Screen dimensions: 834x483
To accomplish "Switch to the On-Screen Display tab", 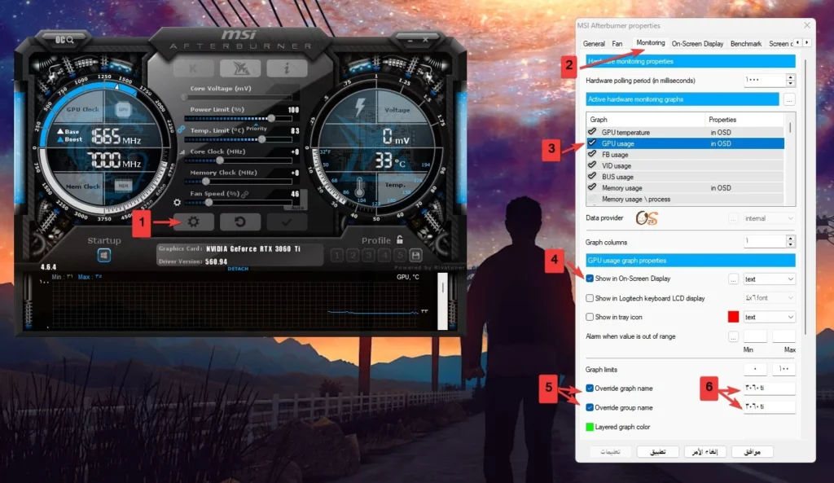I will click(x=697, y=43).
